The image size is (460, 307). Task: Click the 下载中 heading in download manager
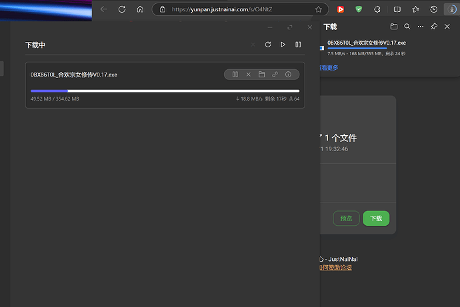(x=35, y=45)
